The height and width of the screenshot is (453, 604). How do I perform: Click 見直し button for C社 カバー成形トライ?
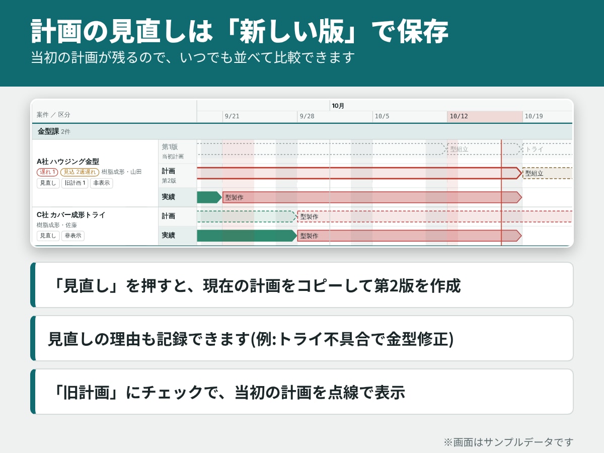coord(48,236)
